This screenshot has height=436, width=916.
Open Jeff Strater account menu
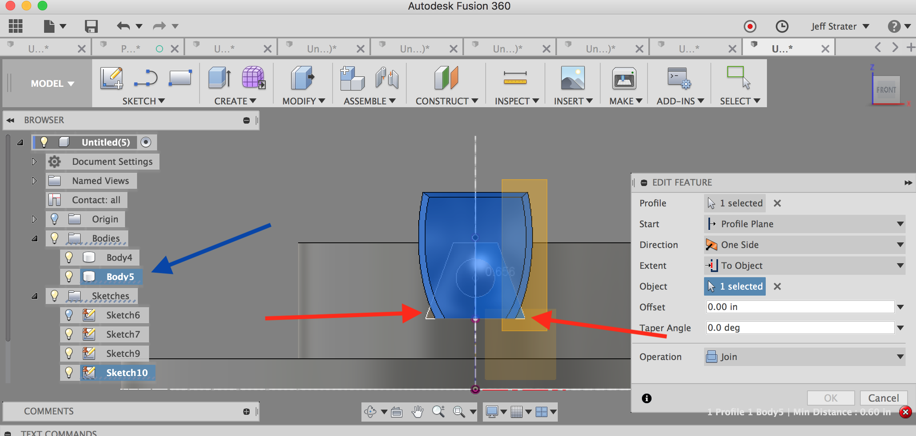pyautogui.click(x=840, y=26)
